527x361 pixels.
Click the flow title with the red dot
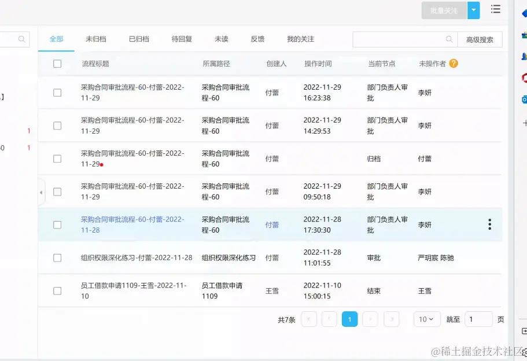pyautogui.click(x=132, y=159)
